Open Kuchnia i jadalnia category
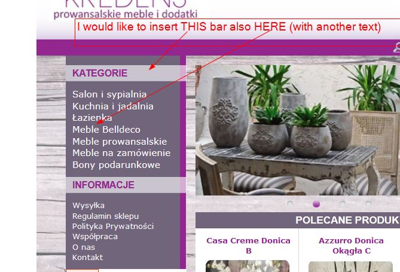Screen dimensions: 400x272 tap(113, 106)
